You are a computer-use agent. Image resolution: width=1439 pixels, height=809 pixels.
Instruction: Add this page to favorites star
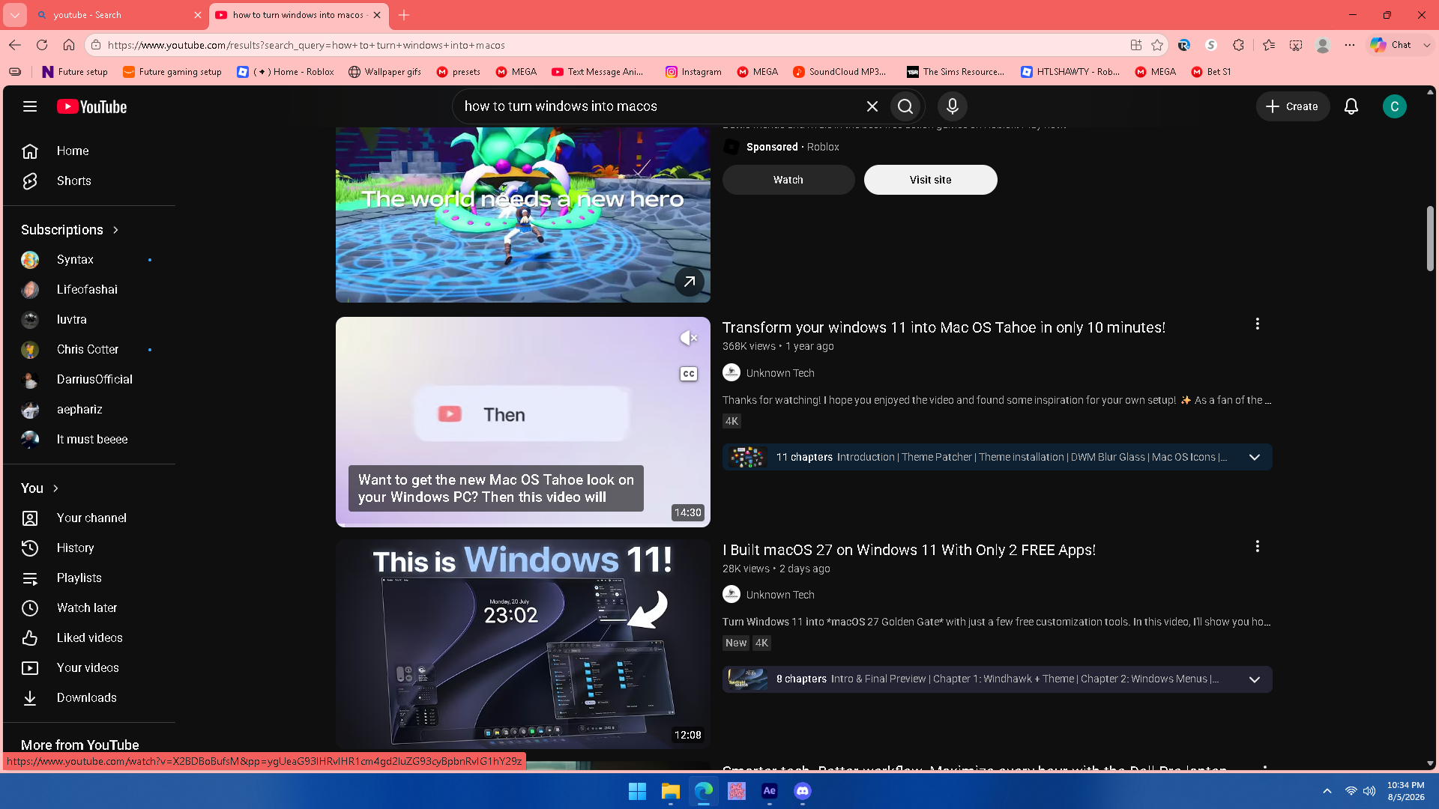1157,45
